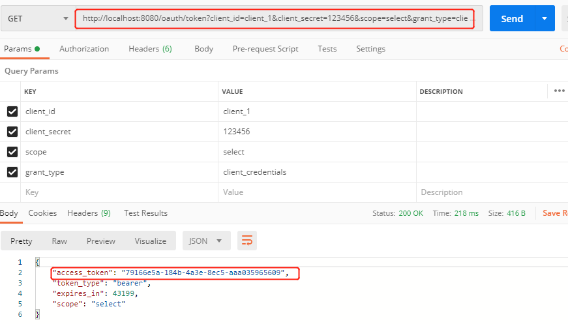
Task: Toggle the wrap lines icon
Action: (x=247, y=241)
